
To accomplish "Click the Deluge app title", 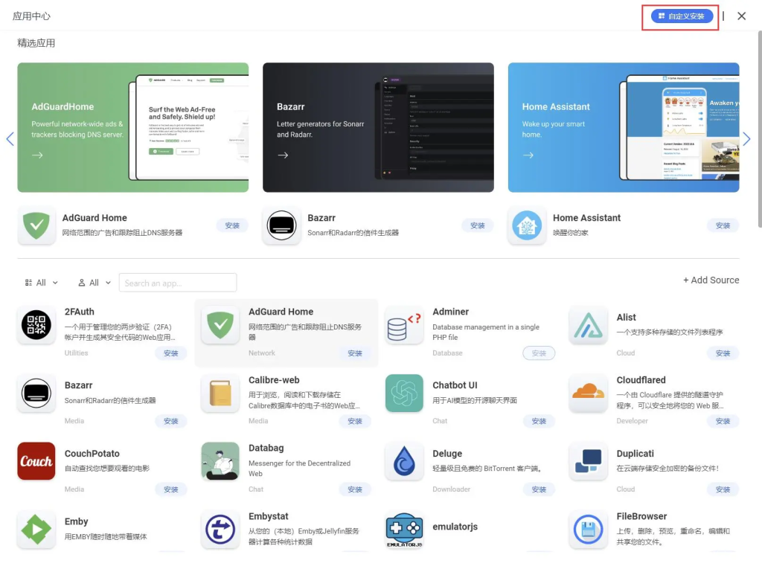I will 447,454.
